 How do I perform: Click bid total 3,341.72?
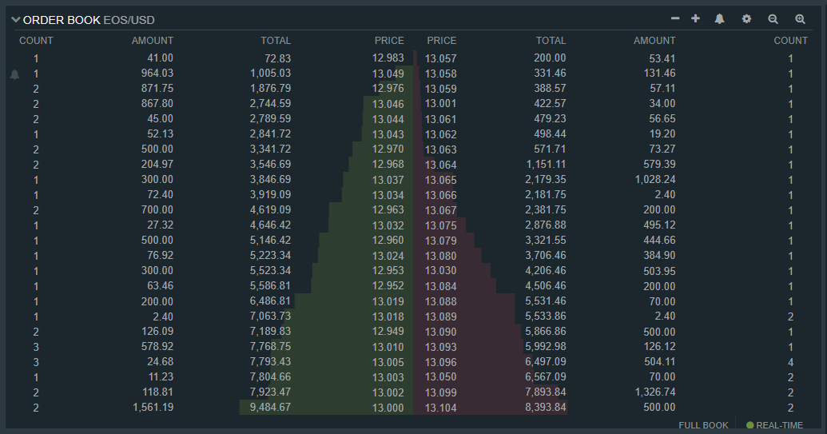[x=271, y=149]
